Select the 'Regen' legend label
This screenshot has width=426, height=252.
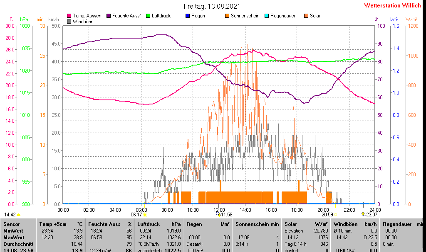[198, 16]
